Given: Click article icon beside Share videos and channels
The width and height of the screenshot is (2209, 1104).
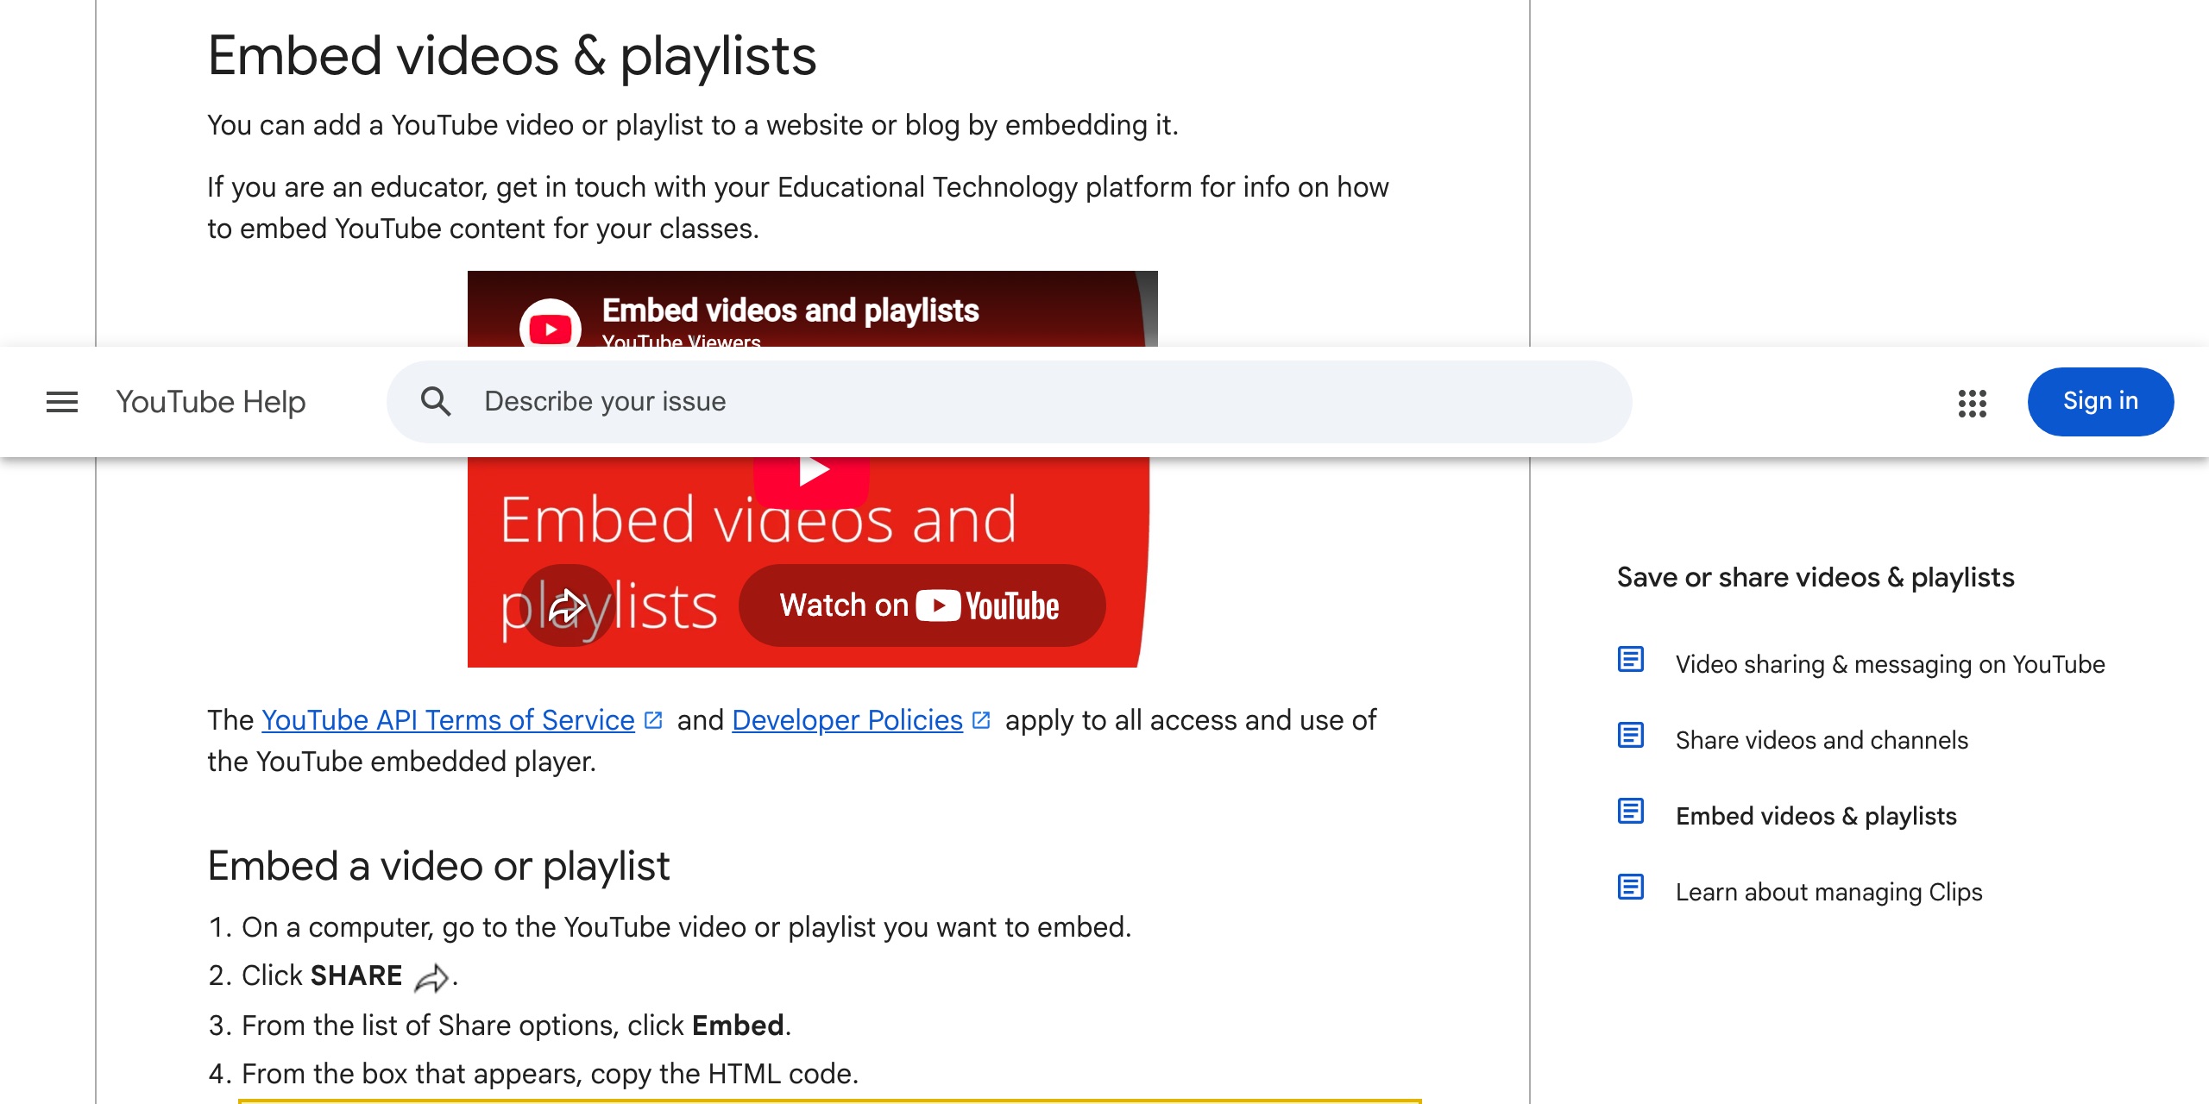Looking at the screenshot, I should coord(1631,736).
